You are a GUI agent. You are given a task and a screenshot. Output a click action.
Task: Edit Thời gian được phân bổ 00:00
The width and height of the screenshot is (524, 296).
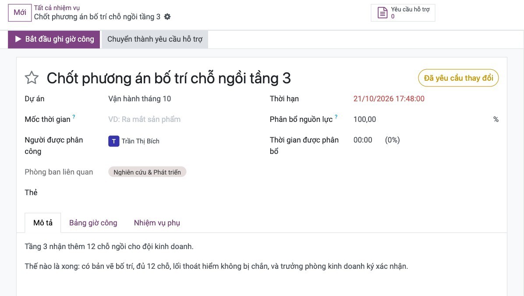(363, 140)
